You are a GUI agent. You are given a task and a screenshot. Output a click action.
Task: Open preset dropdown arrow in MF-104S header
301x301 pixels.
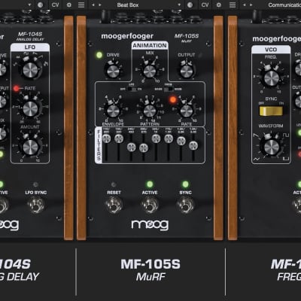point(29,5)
